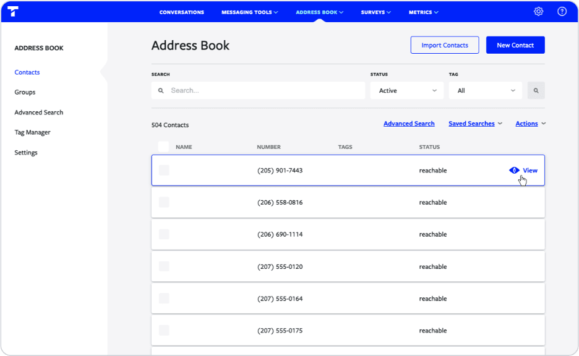This screenshot has width=579, height=356.
Task: Expand the Actions dropdown
Action: click(530, 124)
